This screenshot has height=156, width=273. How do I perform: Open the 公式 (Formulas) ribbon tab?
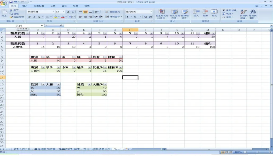53,6
